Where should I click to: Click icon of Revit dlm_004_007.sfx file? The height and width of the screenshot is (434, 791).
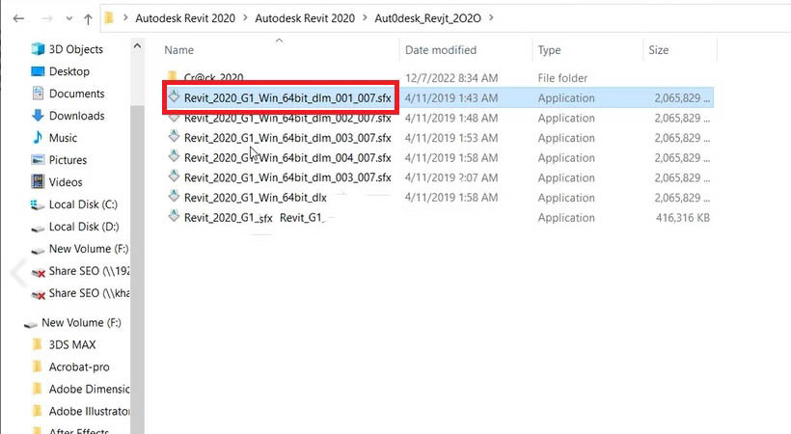[174, 157]
